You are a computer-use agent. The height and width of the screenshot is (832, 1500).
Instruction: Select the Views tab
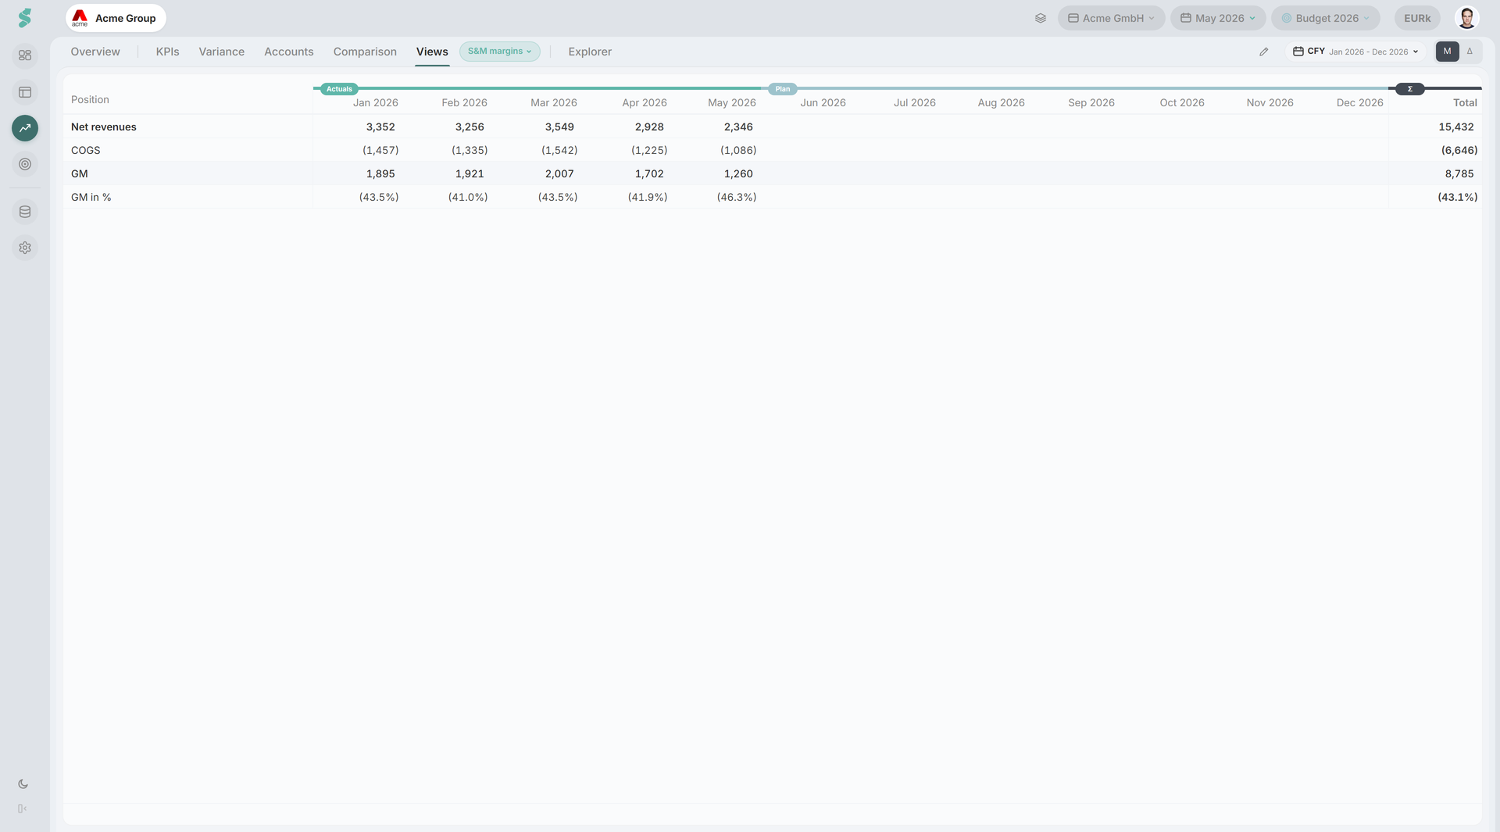pos(432,52)
